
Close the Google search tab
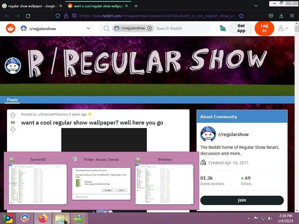click(61, 6)
